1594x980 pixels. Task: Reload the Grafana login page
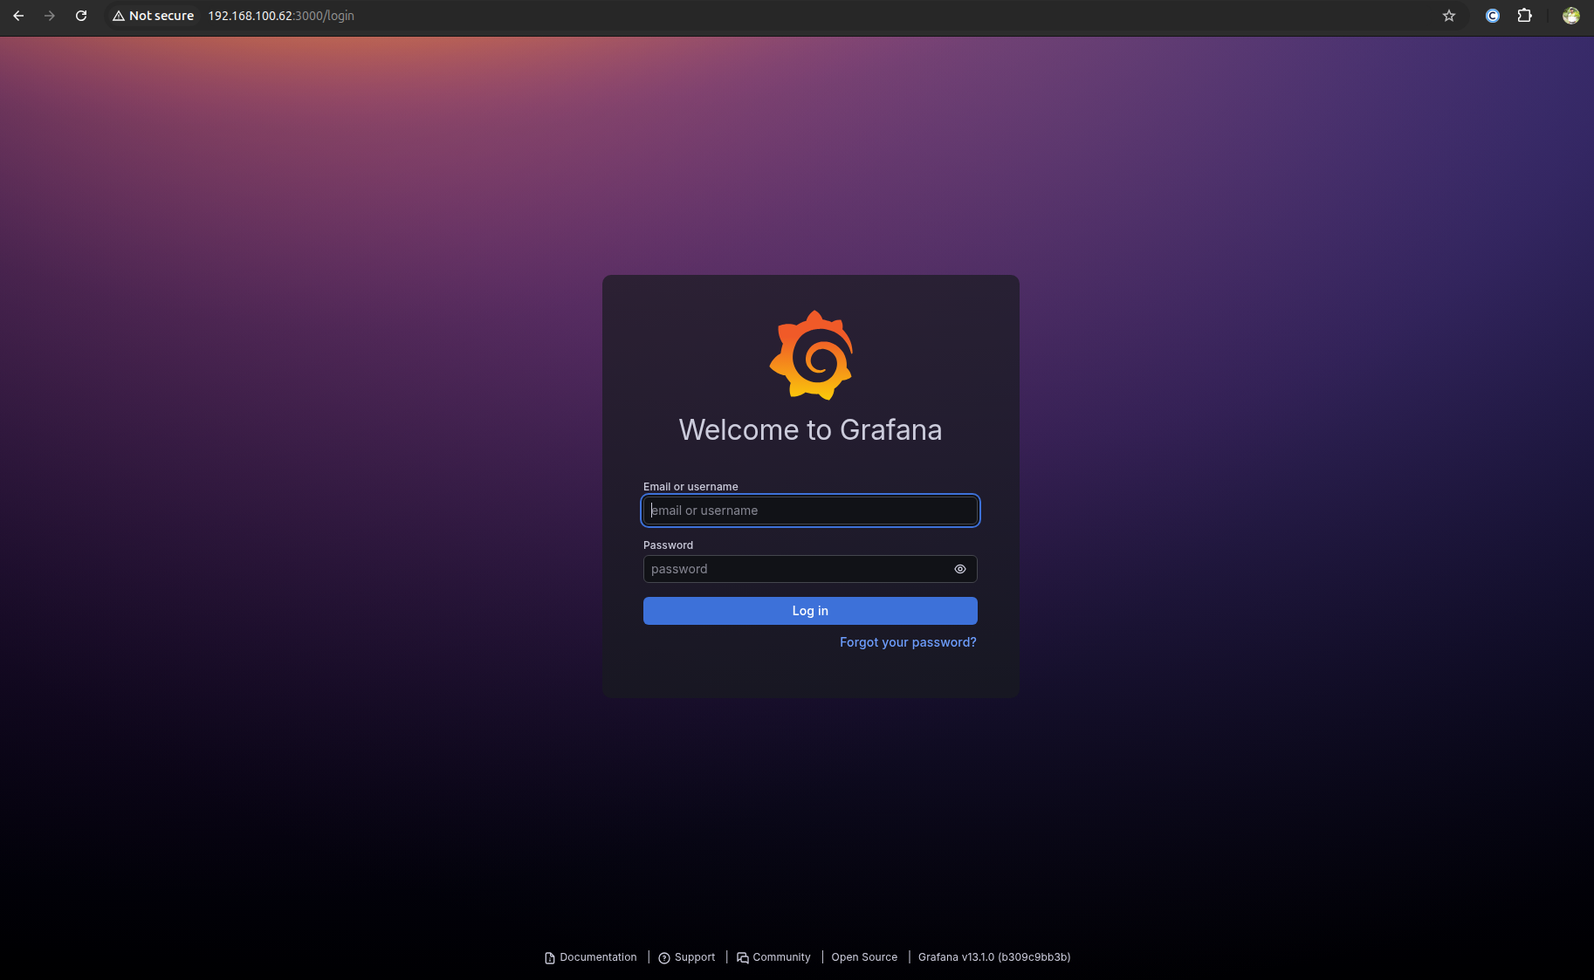pos(81,16)
